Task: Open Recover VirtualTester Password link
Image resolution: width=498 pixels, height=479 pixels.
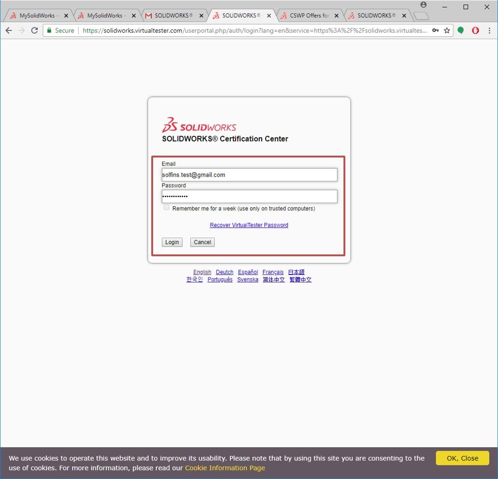Action: (249, 225)
